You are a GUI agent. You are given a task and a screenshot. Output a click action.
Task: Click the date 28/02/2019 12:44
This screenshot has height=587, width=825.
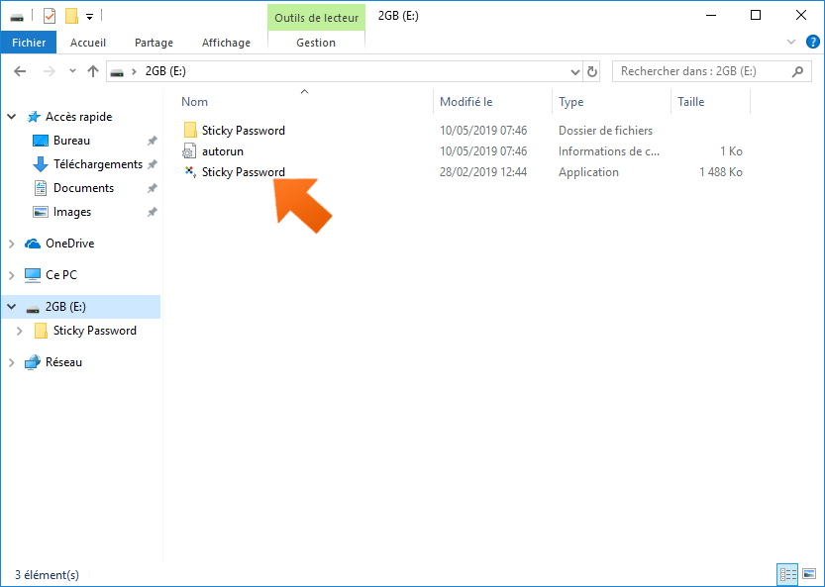(x=483, y=172)
